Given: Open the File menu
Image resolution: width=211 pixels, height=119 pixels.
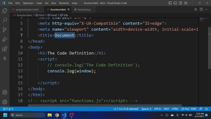Looking at the screenshot, I should pos(10,3).
